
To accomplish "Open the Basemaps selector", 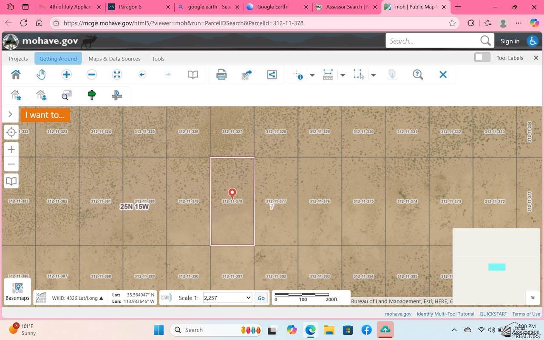I will 17,292.
